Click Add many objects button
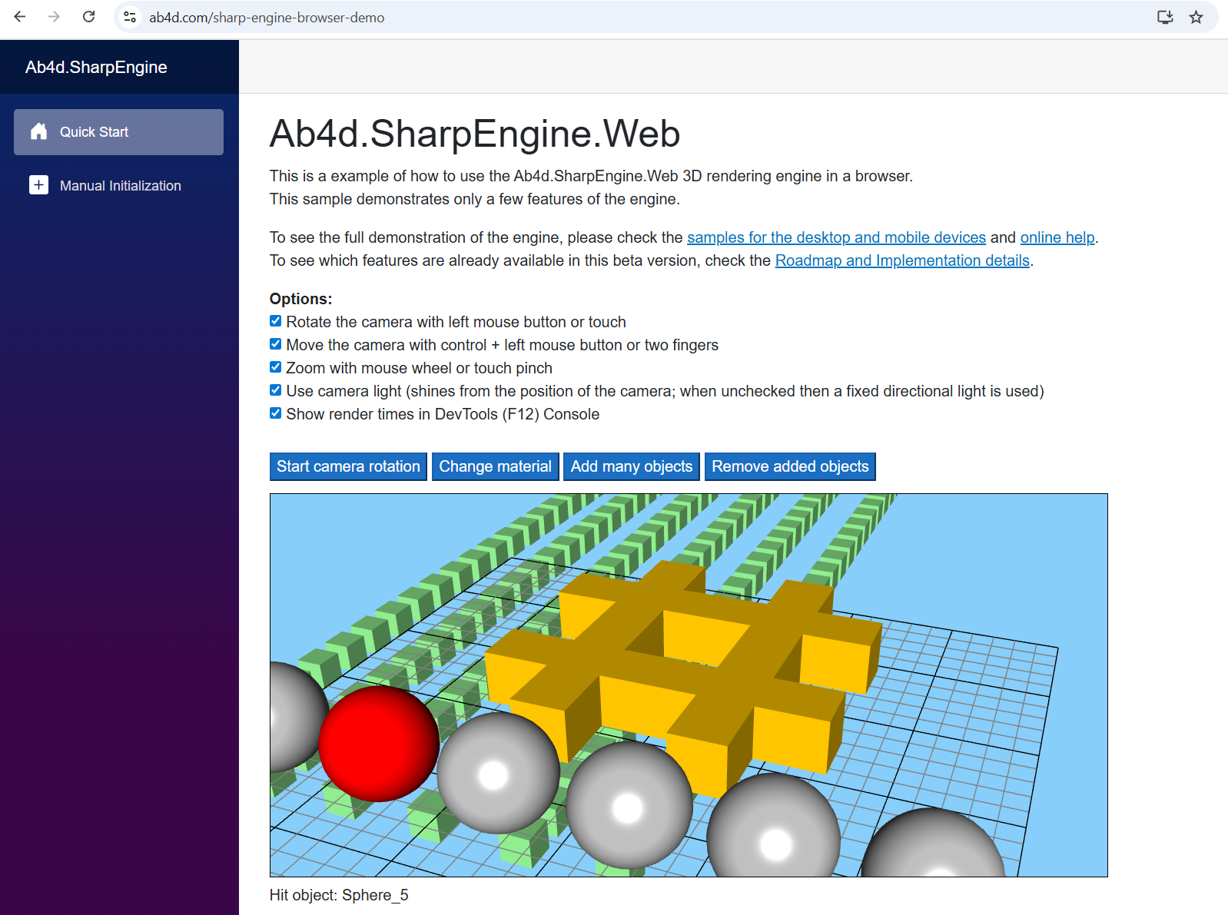The image size is (1228, 915). (632, 466)
